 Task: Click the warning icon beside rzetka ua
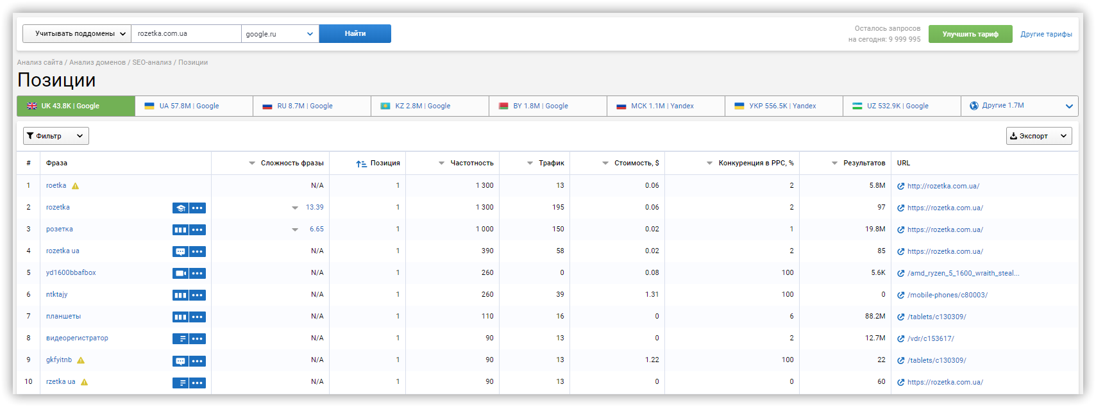pyautogui.click(x=84, y=382)
